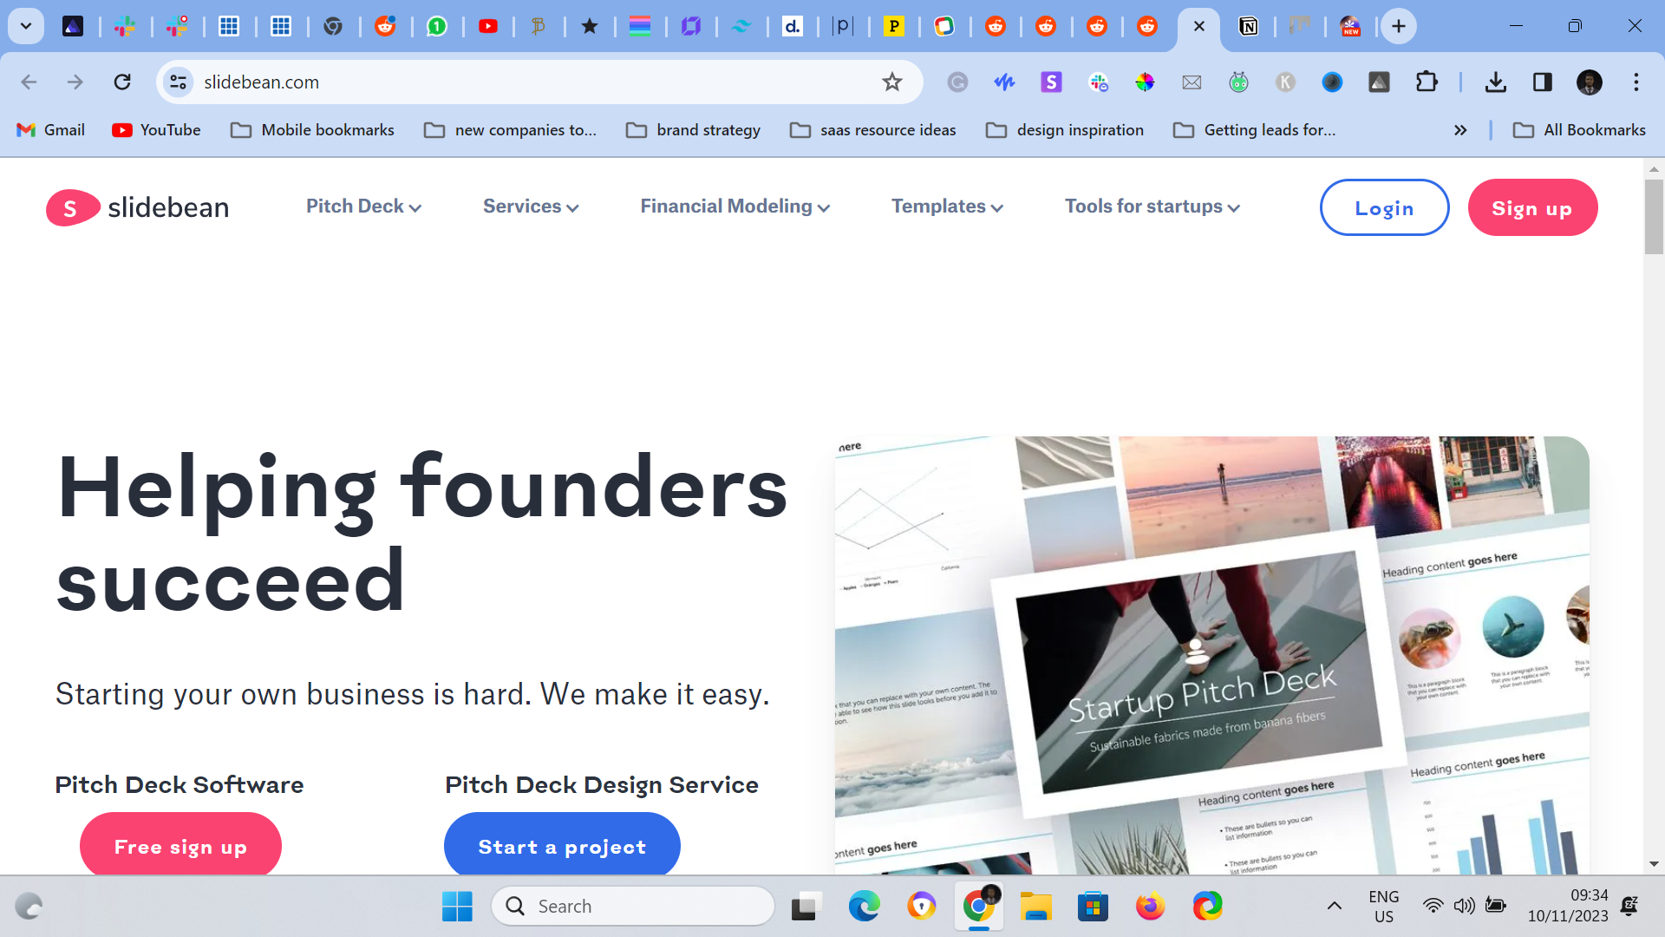Expand the Financial Modeling dropdown
This screenshot has width=1665, height=937.
735,206
